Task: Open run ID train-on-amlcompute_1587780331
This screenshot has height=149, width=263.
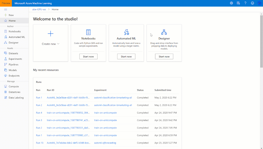Action: point(68,128)
